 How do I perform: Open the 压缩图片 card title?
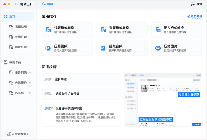coord(170,46)
